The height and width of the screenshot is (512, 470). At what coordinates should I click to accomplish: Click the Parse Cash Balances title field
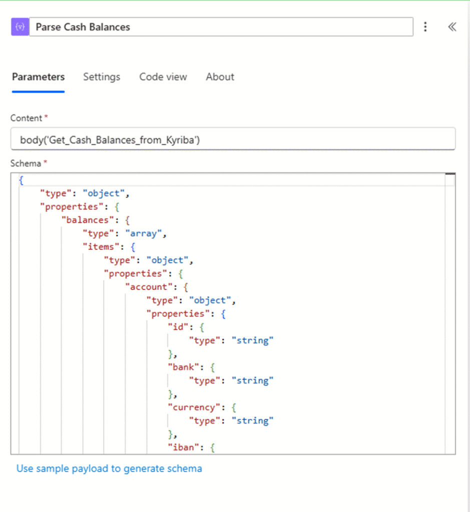[221, 27]
